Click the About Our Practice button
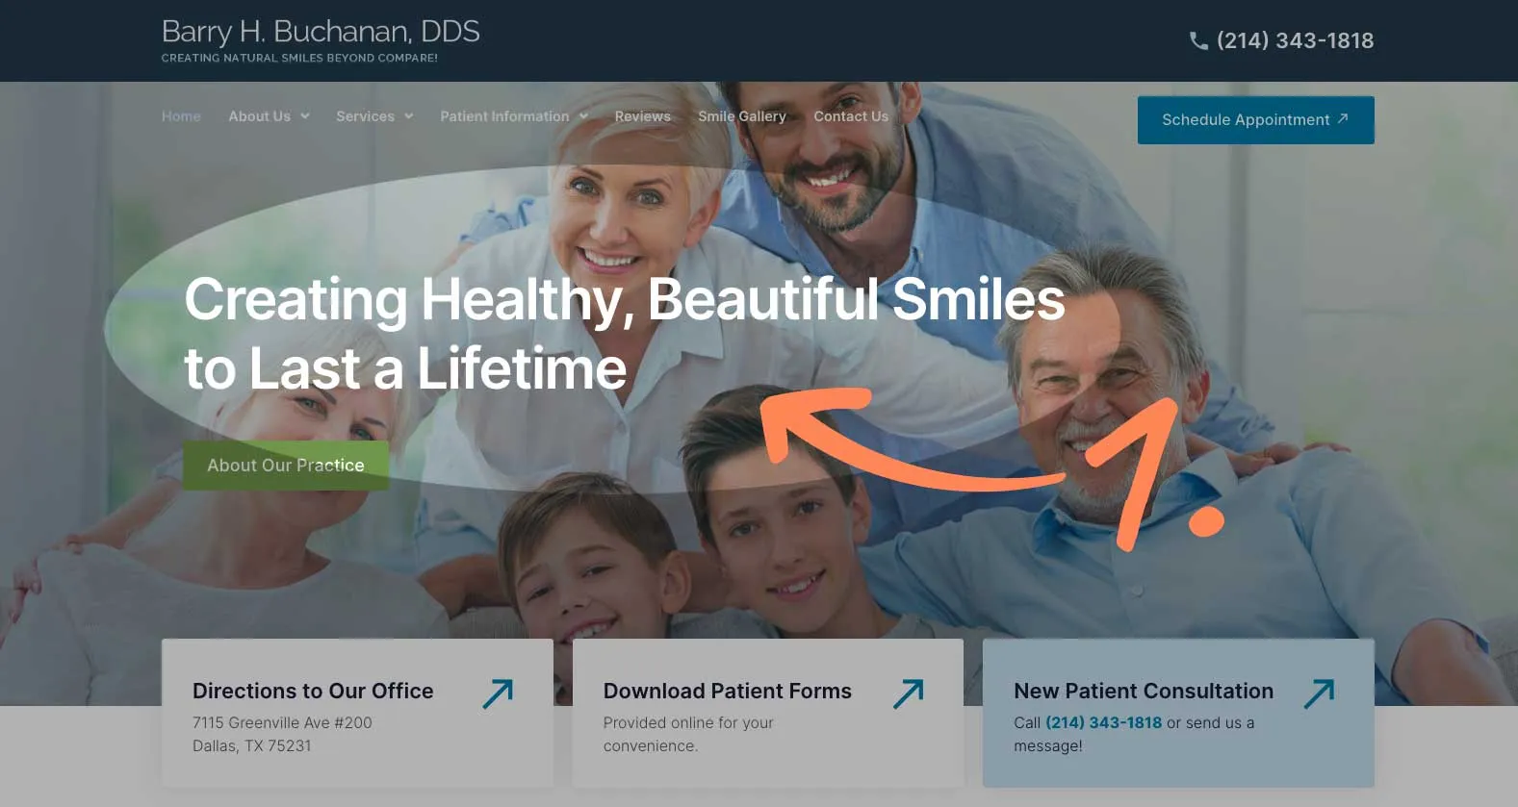Screen dimensions: 1518x807 (286, 466)
